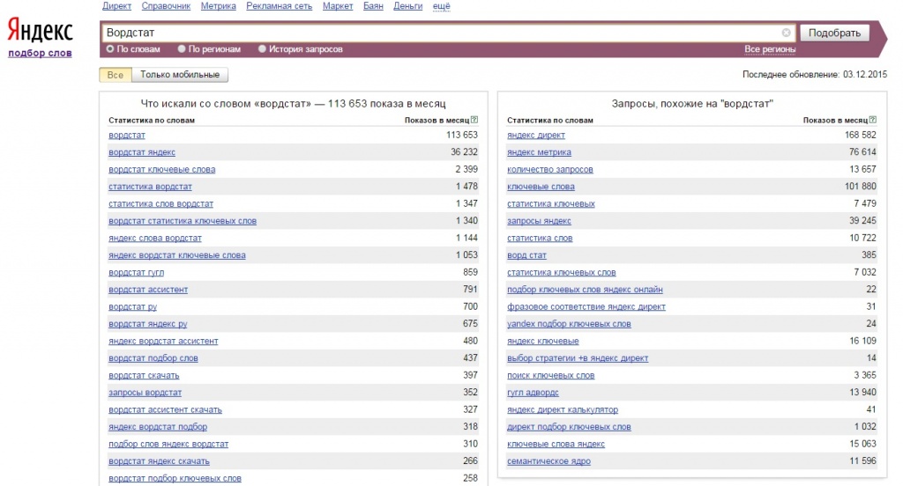Open the 'вордстат ассистент' link
The width and height of the screenshot is (903, 486).
pos(148,290)
